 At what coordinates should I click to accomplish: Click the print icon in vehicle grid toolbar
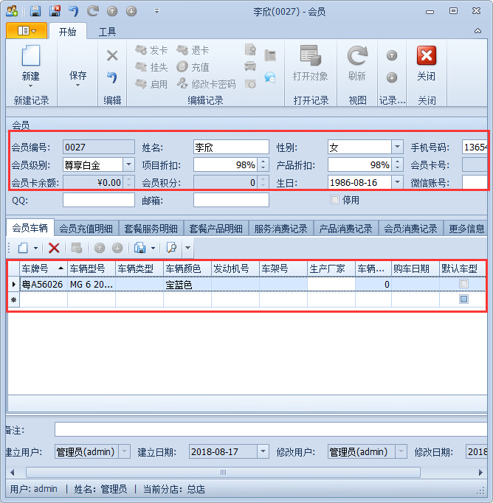[x=139, y=249]
